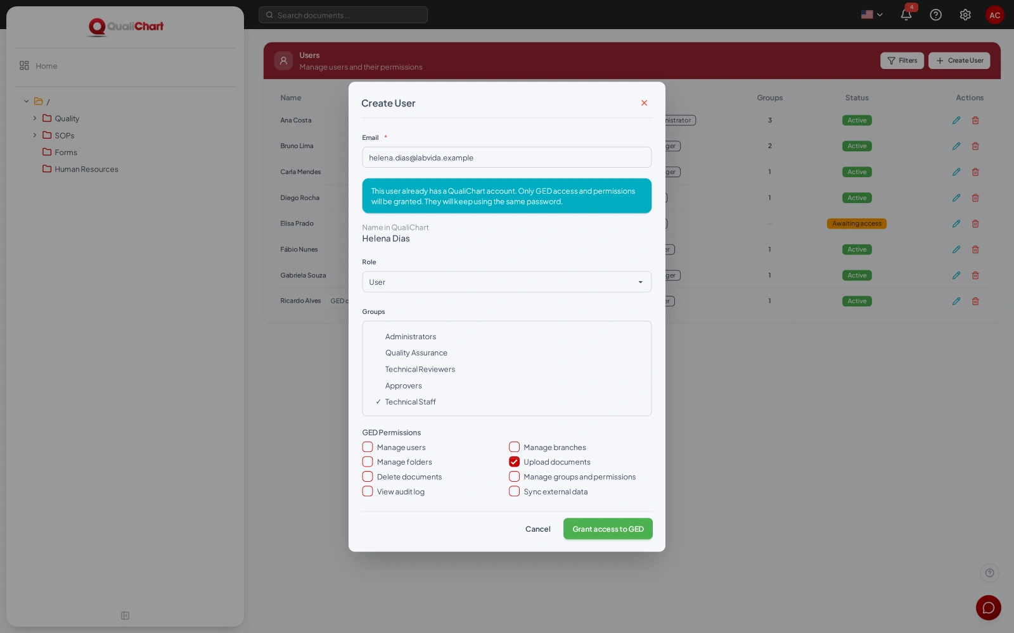Viewport: 1014px width, 633px height.
Task: Click trash icon for Elisa Prado
Action: click(x=975, y=223)
